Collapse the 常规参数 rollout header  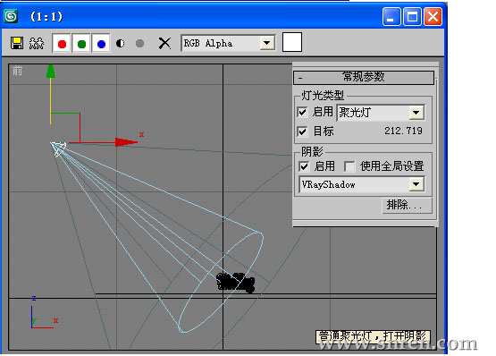pyautogui.click(x=364, y=77)
